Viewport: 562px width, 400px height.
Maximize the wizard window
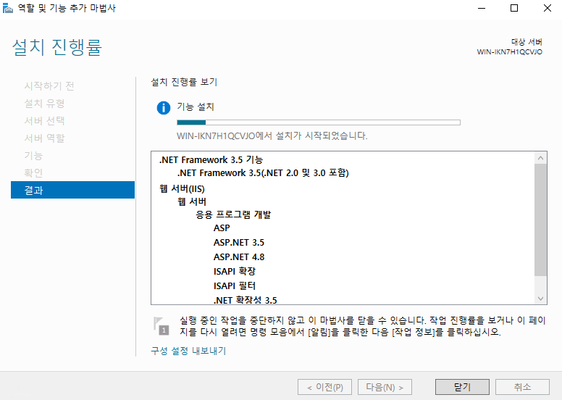pos(514,8)
